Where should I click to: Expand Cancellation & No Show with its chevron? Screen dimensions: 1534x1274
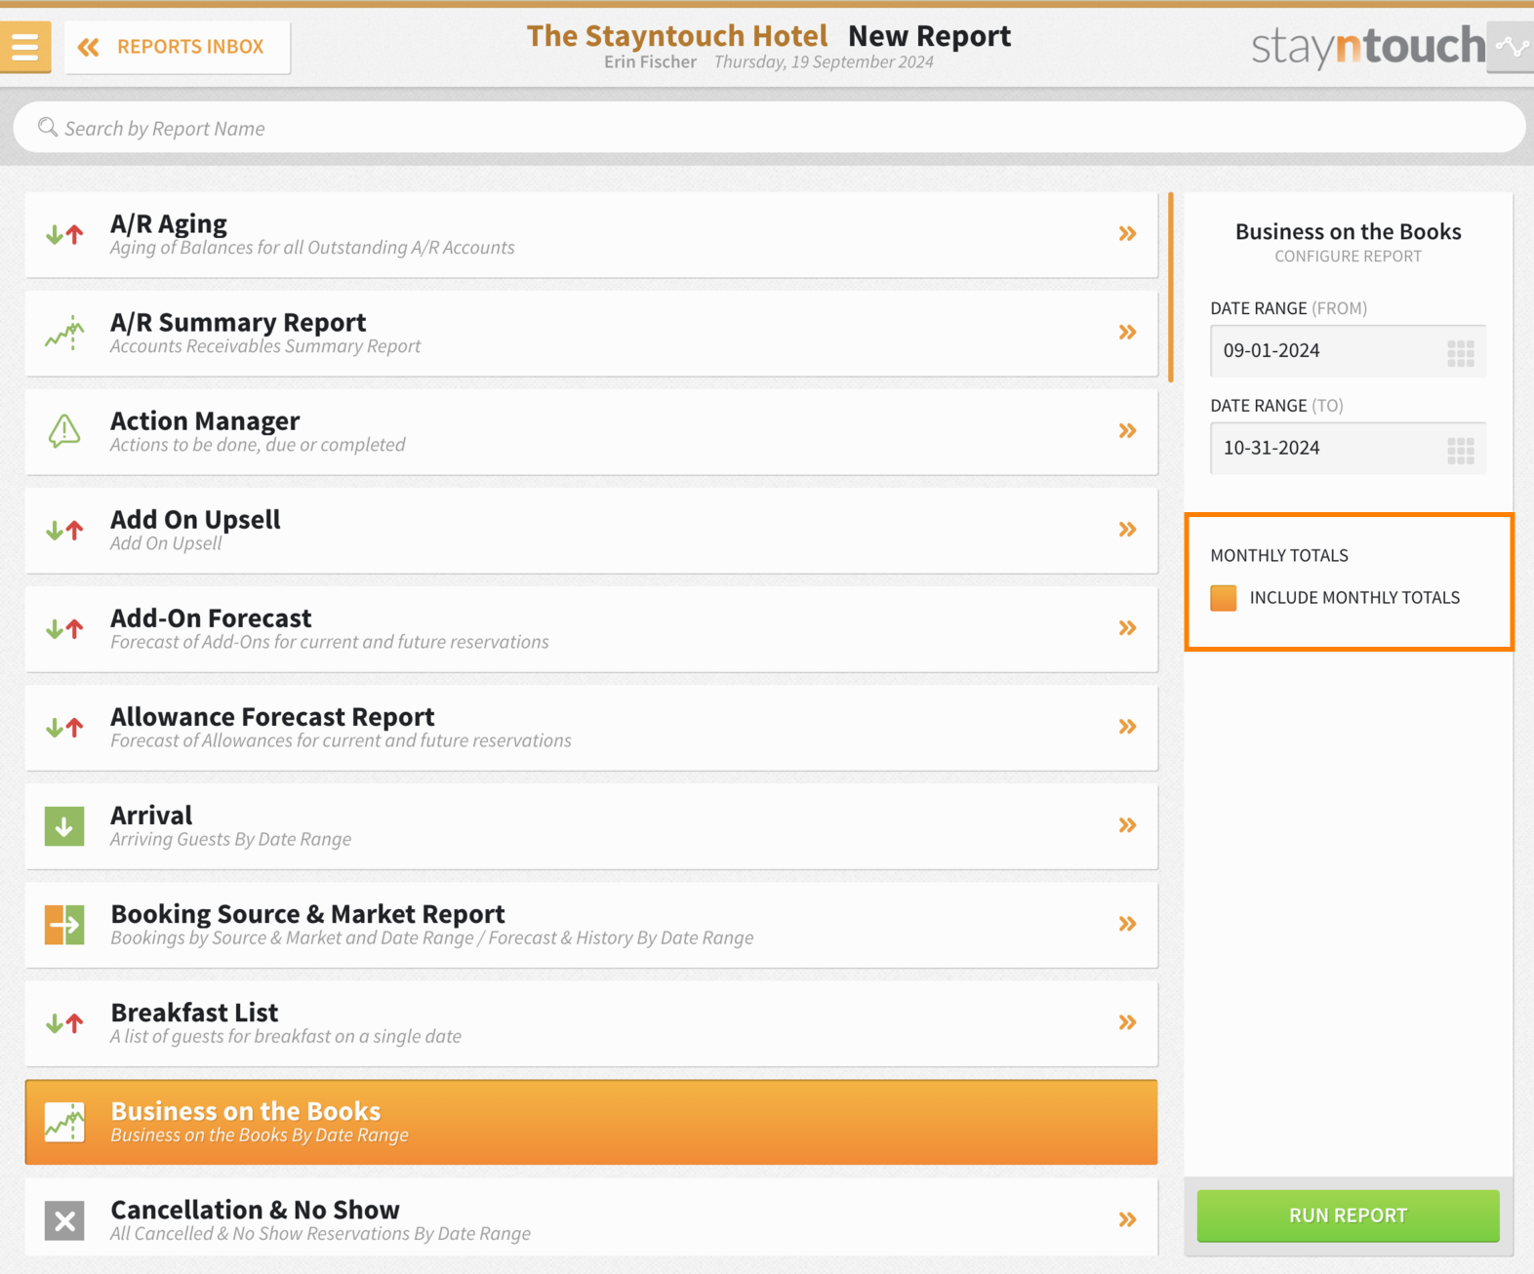pyautogui.click(x=1127, y=1219)
